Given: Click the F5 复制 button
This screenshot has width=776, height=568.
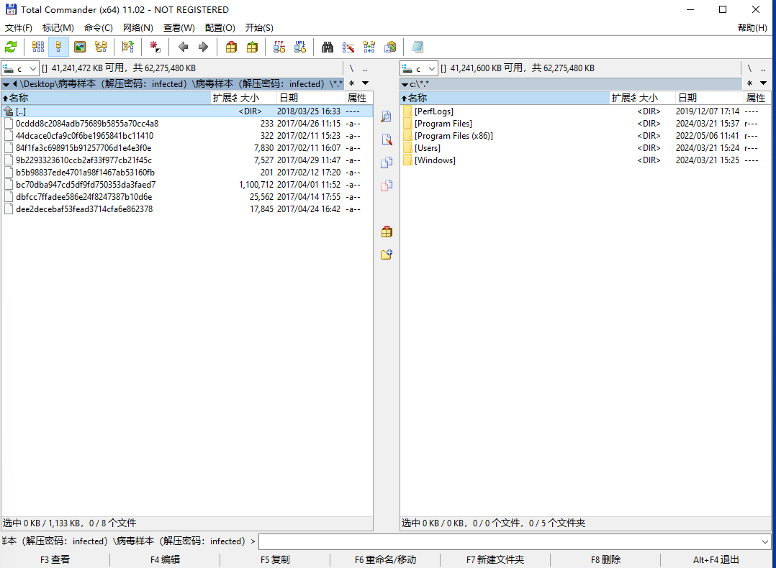Looking at the screenshot, I should (275, 559).
